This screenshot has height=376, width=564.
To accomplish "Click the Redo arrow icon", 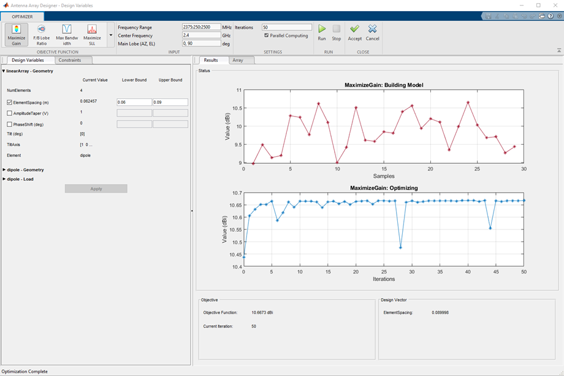I will pos(533,16).
